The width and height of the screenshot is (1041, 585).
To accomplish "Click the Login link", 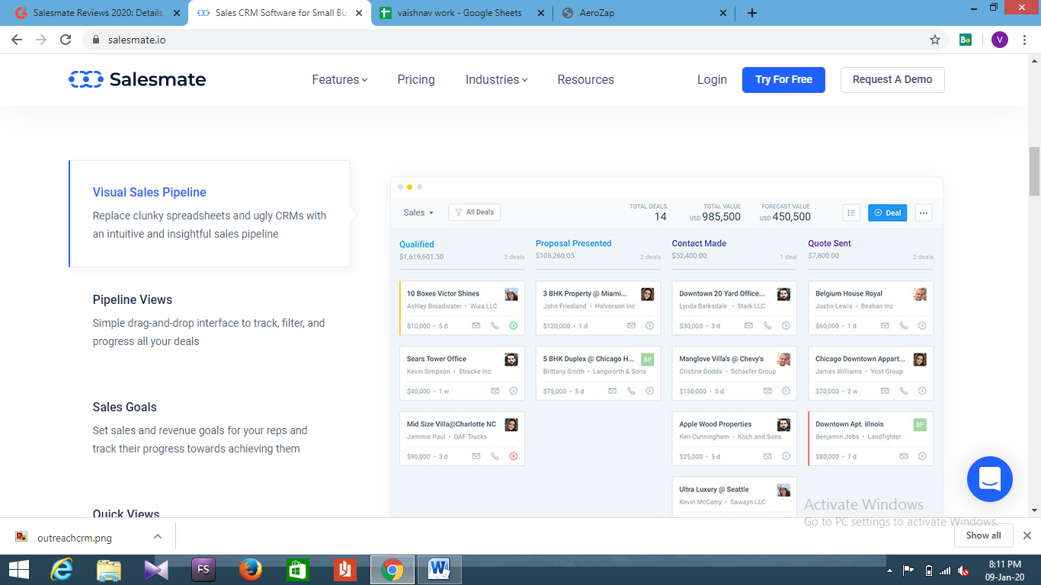I will click(712, 79).
